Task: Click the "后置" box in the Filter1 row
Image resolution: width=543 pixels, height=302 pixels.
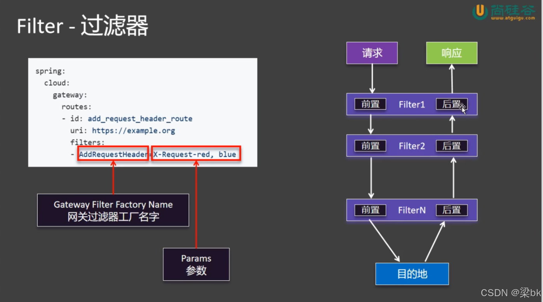Action: (452, 104)
